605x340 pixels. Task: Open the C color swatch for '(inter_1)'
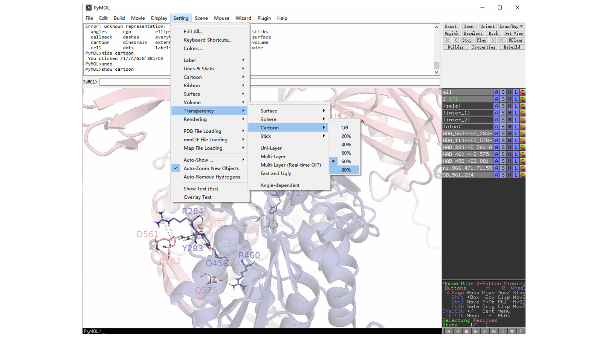[x=522, y=113]
